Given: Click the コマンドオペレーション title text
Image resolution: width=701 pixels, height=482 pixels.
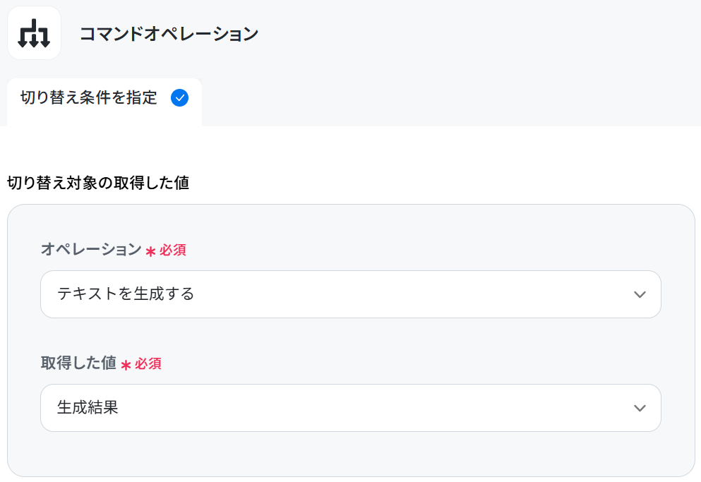Looking at the screenshot, I should [169, 34].
